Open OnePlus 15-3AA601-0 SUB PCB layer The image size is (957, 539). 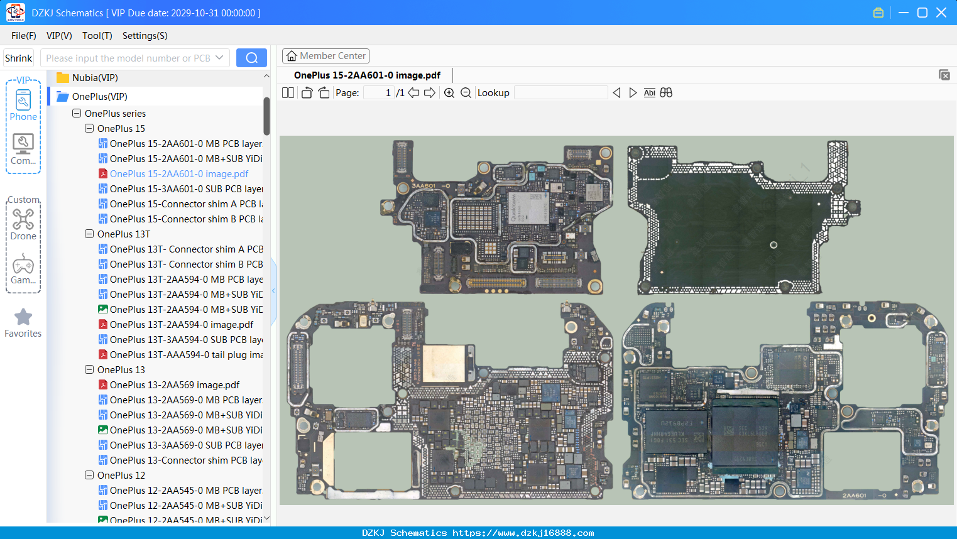[180, 189]
